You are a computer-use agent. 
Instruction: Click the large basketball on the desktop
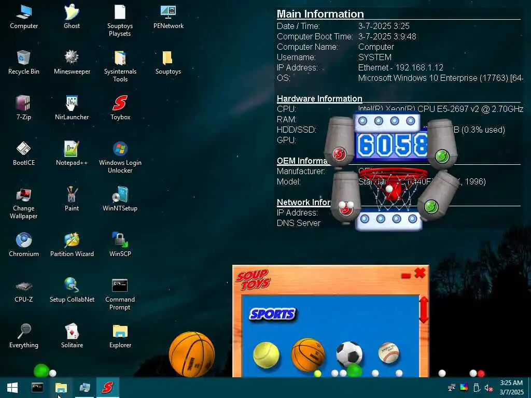click(x=192, y=354)
